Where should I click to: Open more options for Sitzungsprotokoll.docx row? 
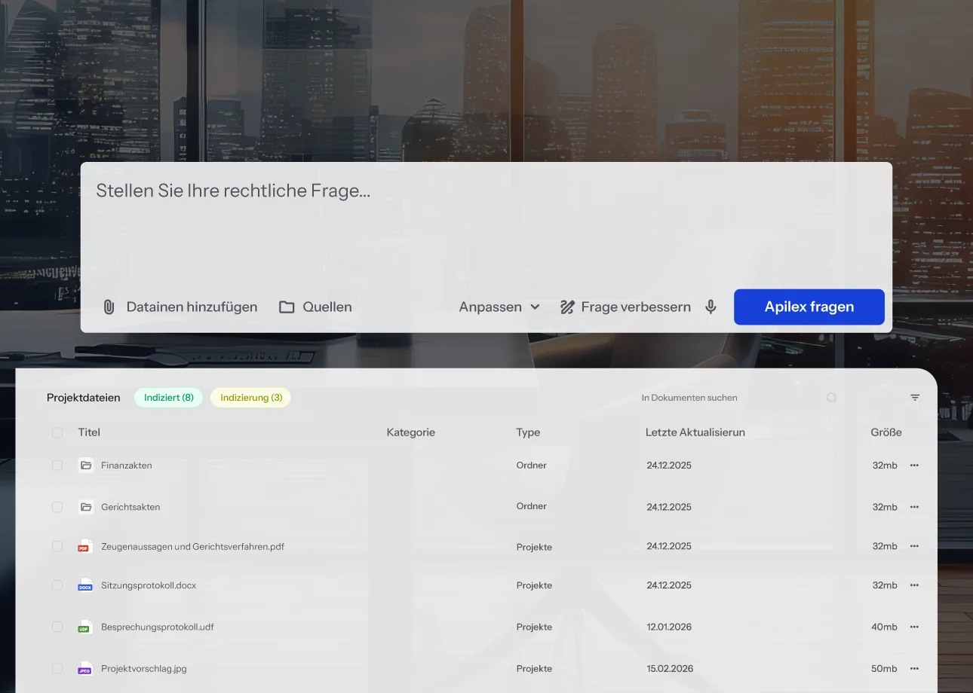point(914,585)
